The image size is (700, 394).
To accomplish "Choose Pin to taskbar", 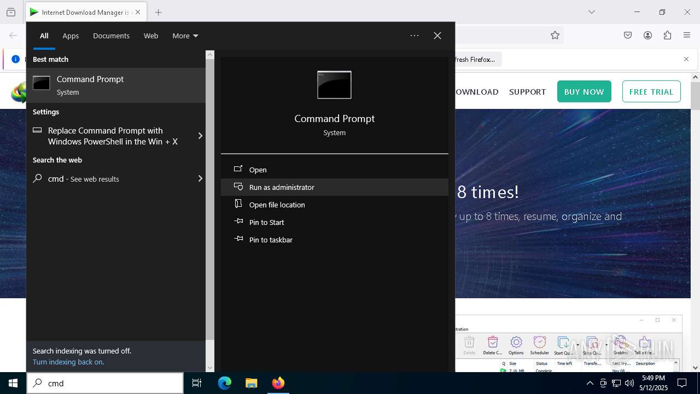I will click(x=335, y=240).
